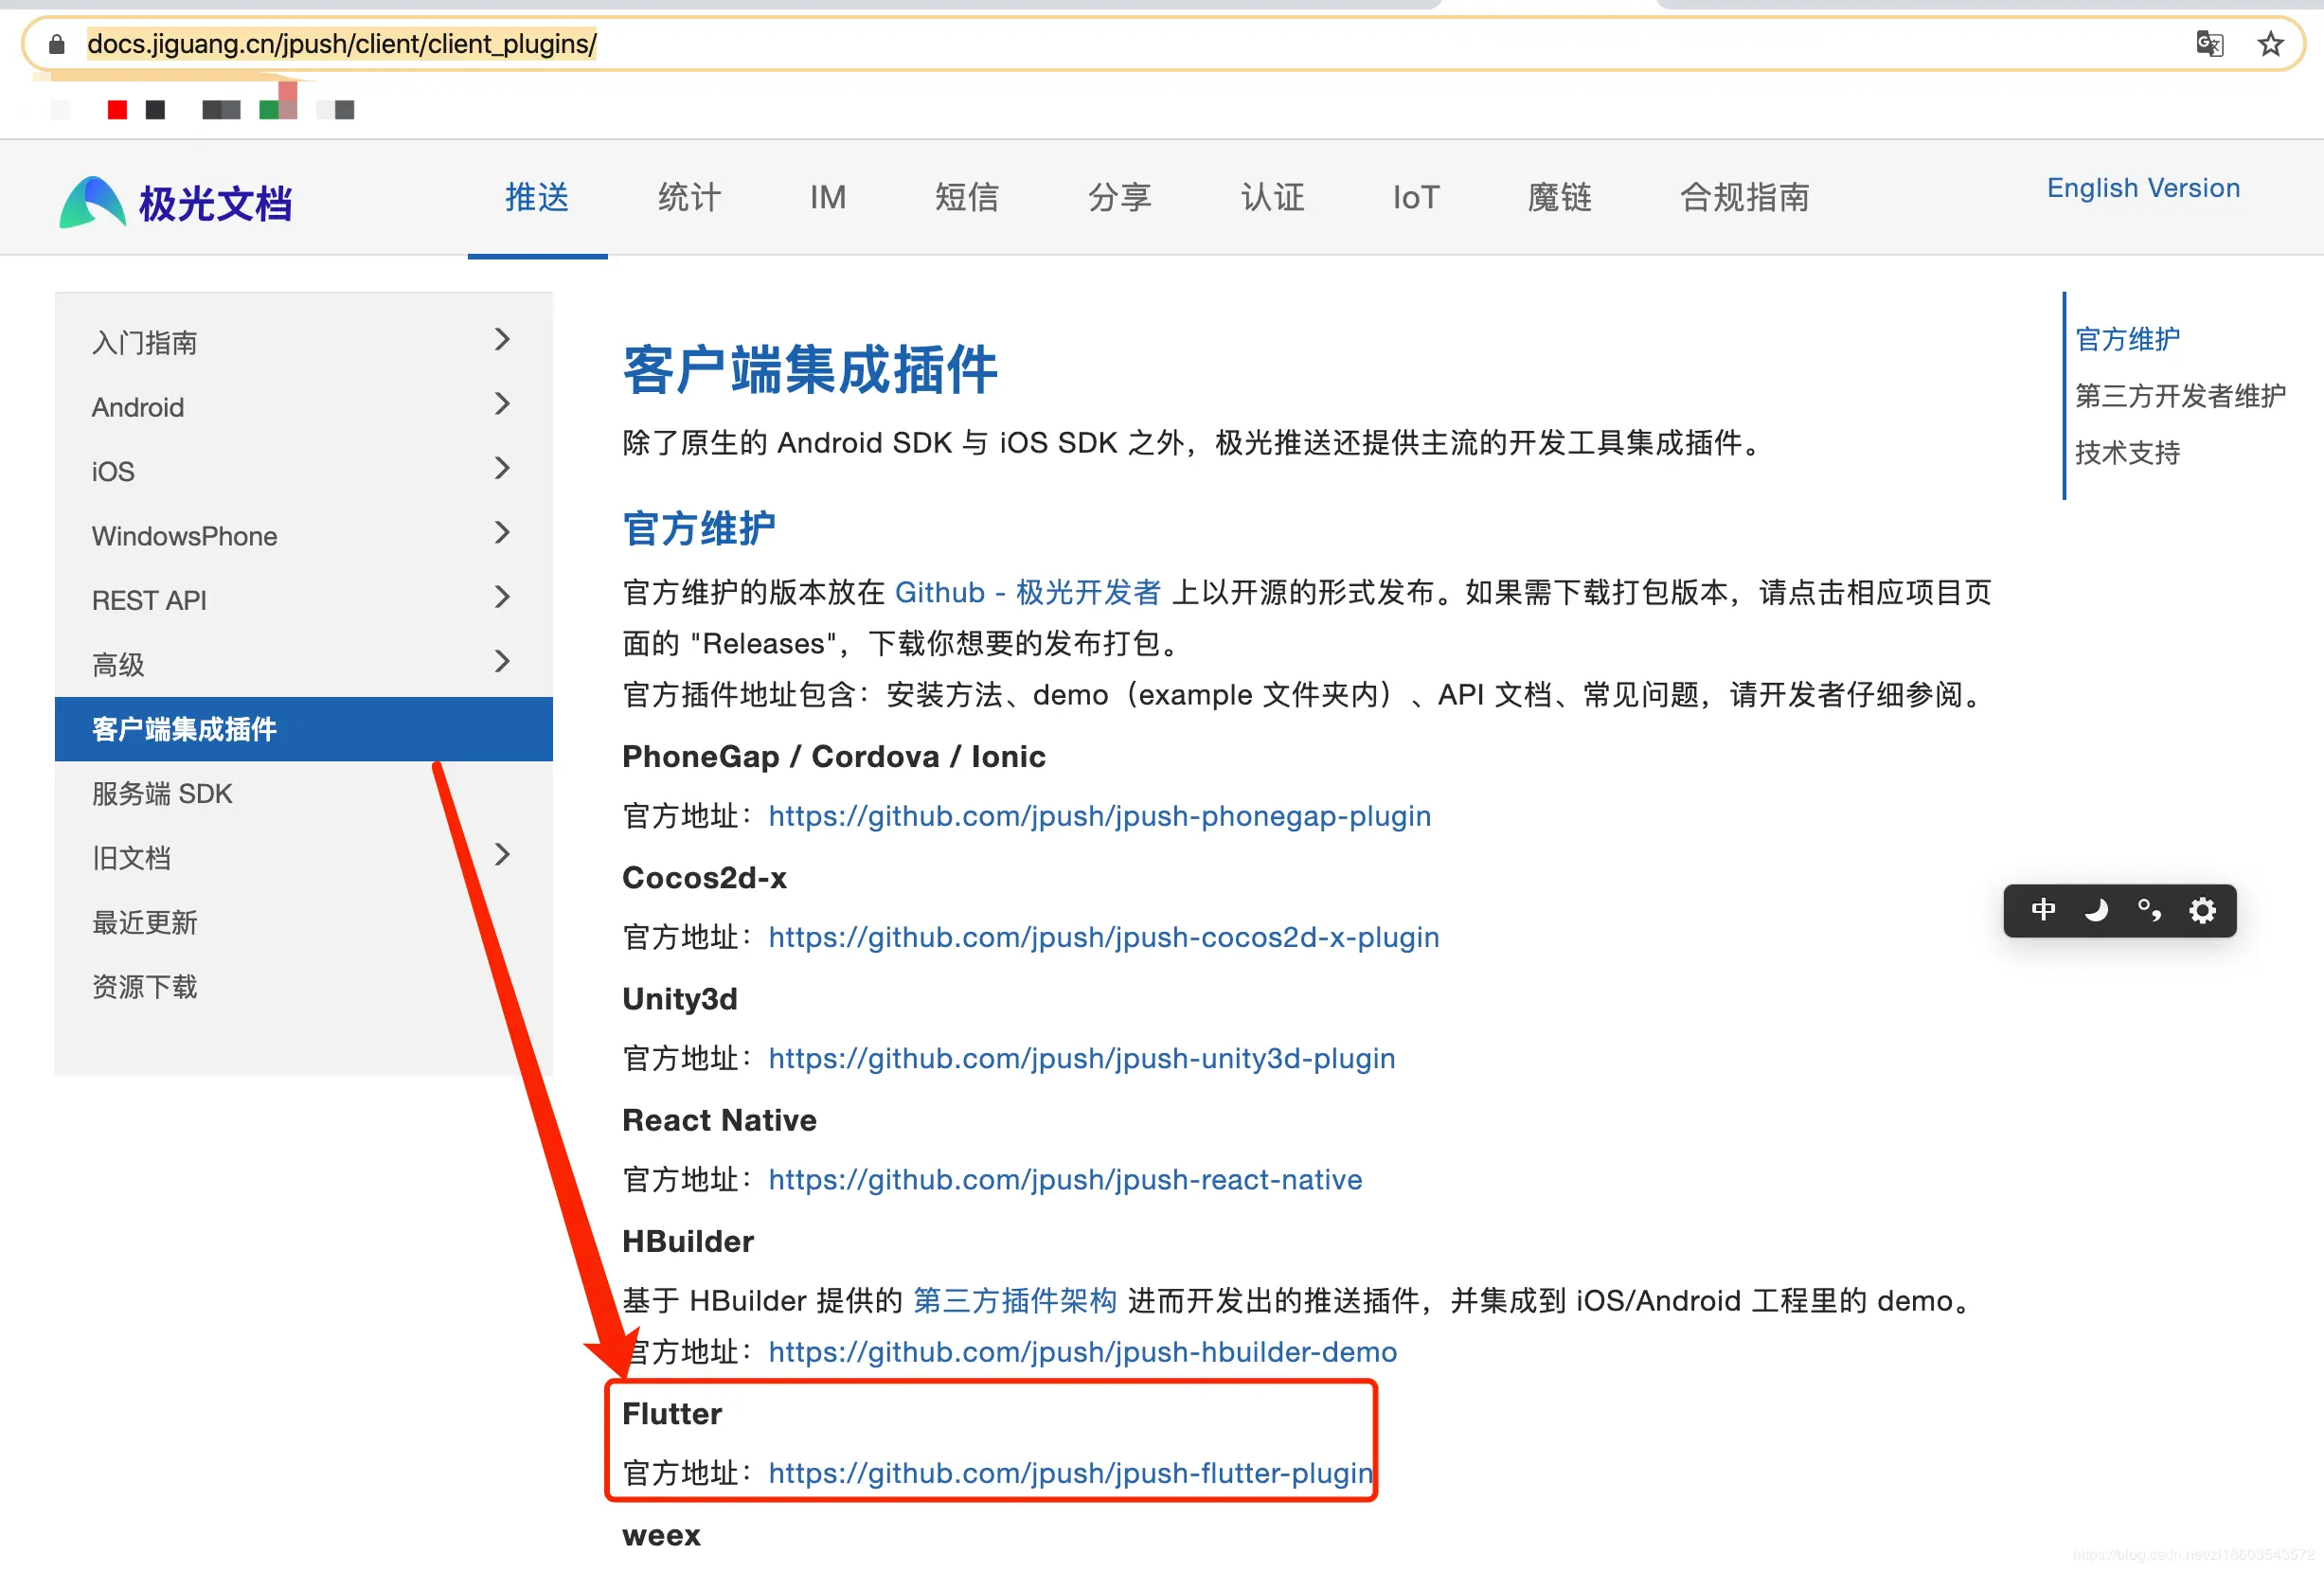Screen dimensions: 2324x1572
Task: Click the red favicon on the bookmarks bar
Action: [x=116, y=109]
